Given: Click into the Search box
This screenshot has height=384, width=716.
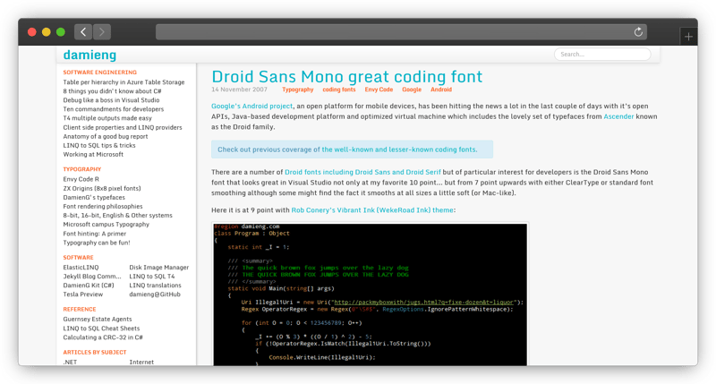Looking at the screenshot, I should point(602,55).
